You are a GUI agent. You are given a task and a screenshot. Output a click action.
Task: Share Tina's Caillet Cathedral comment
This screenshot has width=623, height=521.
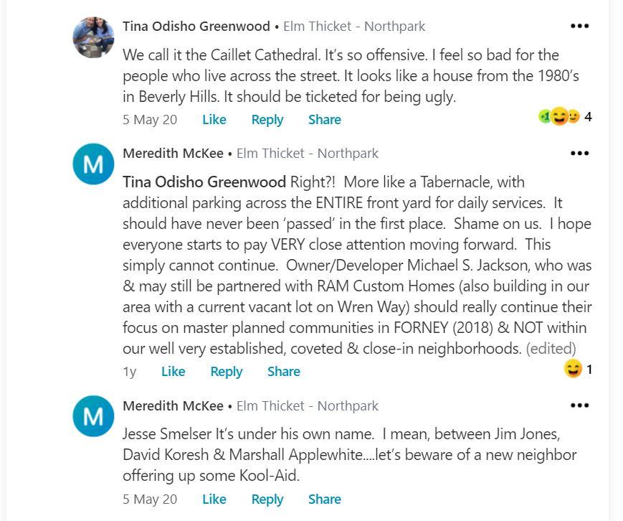[x=324, y=120]
